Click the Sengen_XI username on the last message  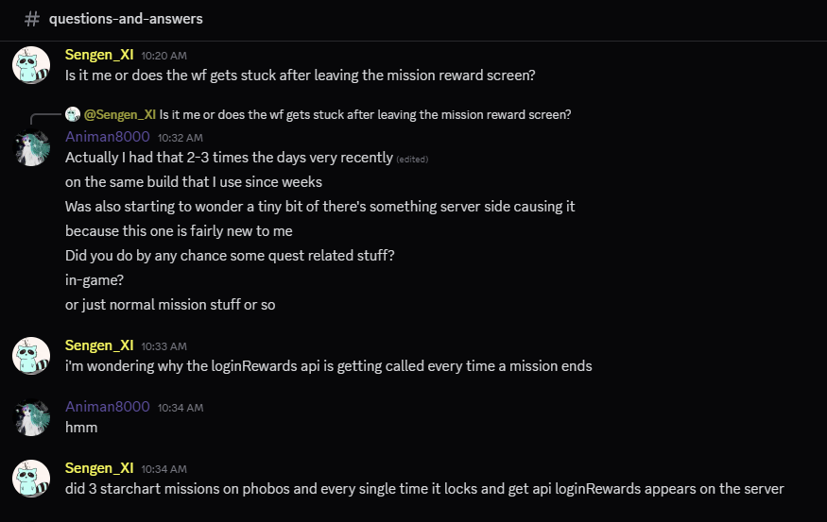(x=99, y=468)
